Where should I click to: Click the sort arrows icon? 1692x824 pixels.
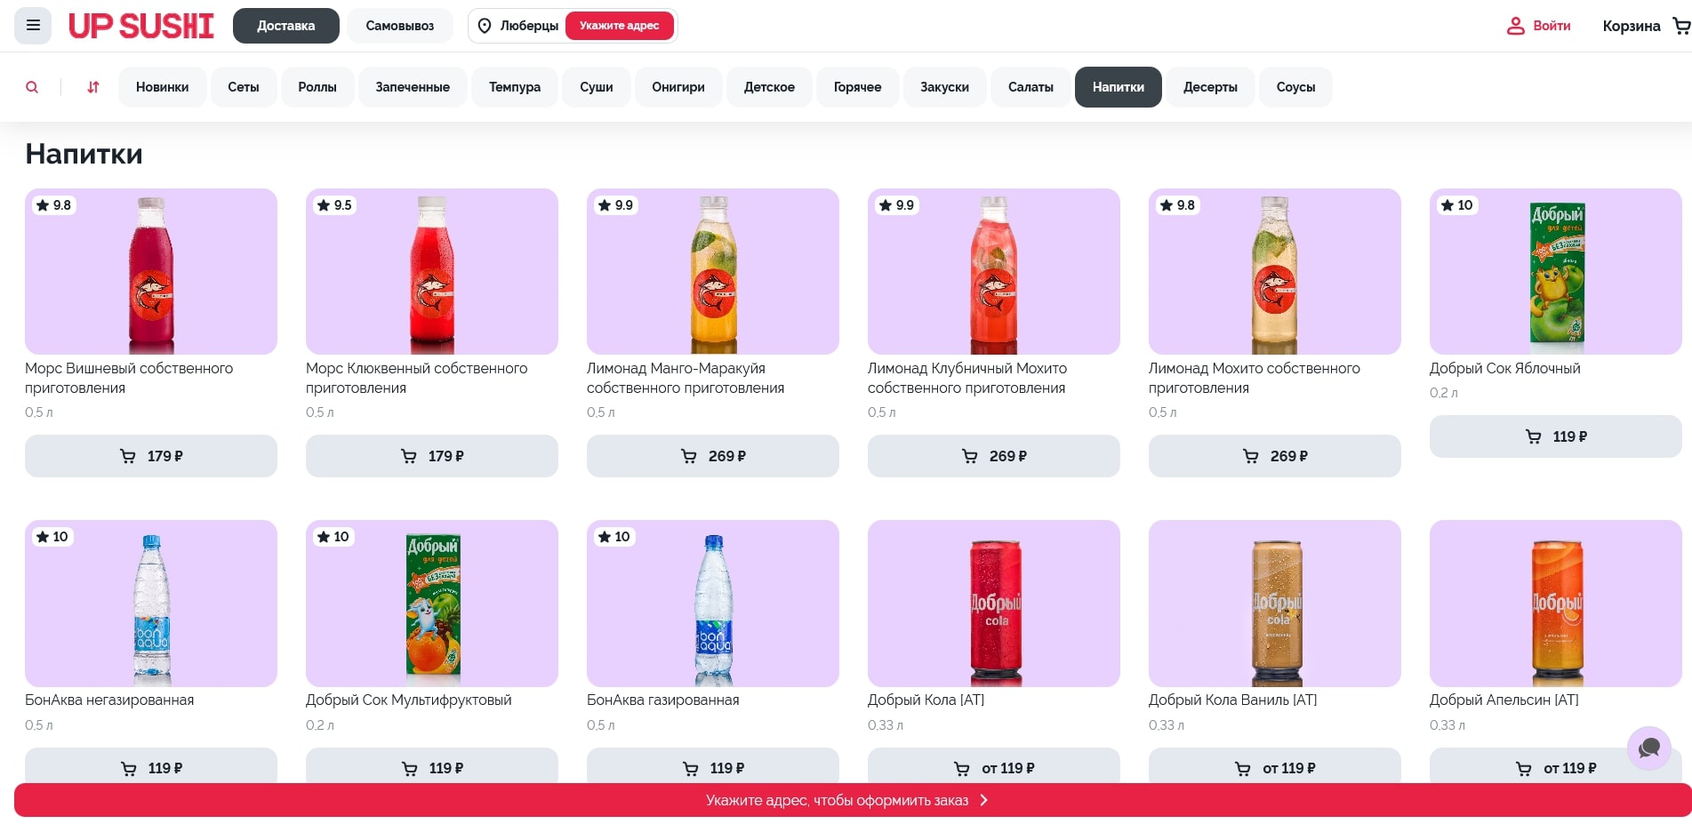pos(93,87)
